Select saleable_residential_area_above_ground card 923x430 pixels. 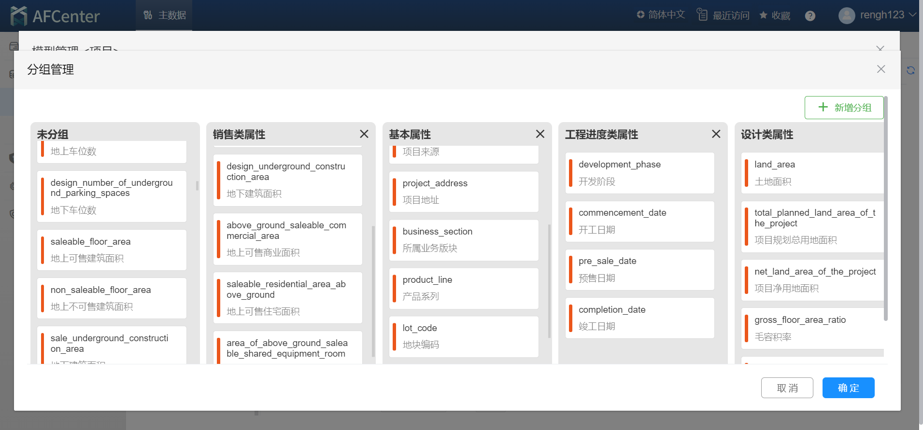(x=287, y=298)
